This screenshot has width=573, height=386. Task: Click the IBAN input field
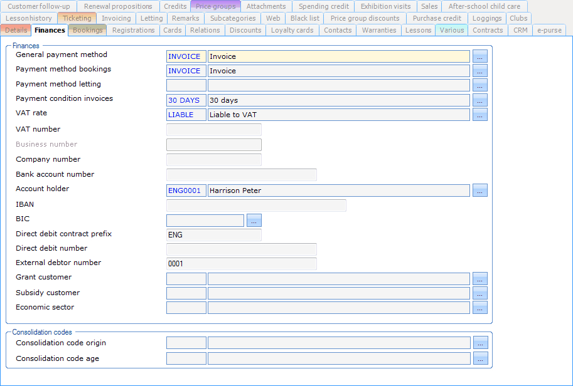pos(256,206)
